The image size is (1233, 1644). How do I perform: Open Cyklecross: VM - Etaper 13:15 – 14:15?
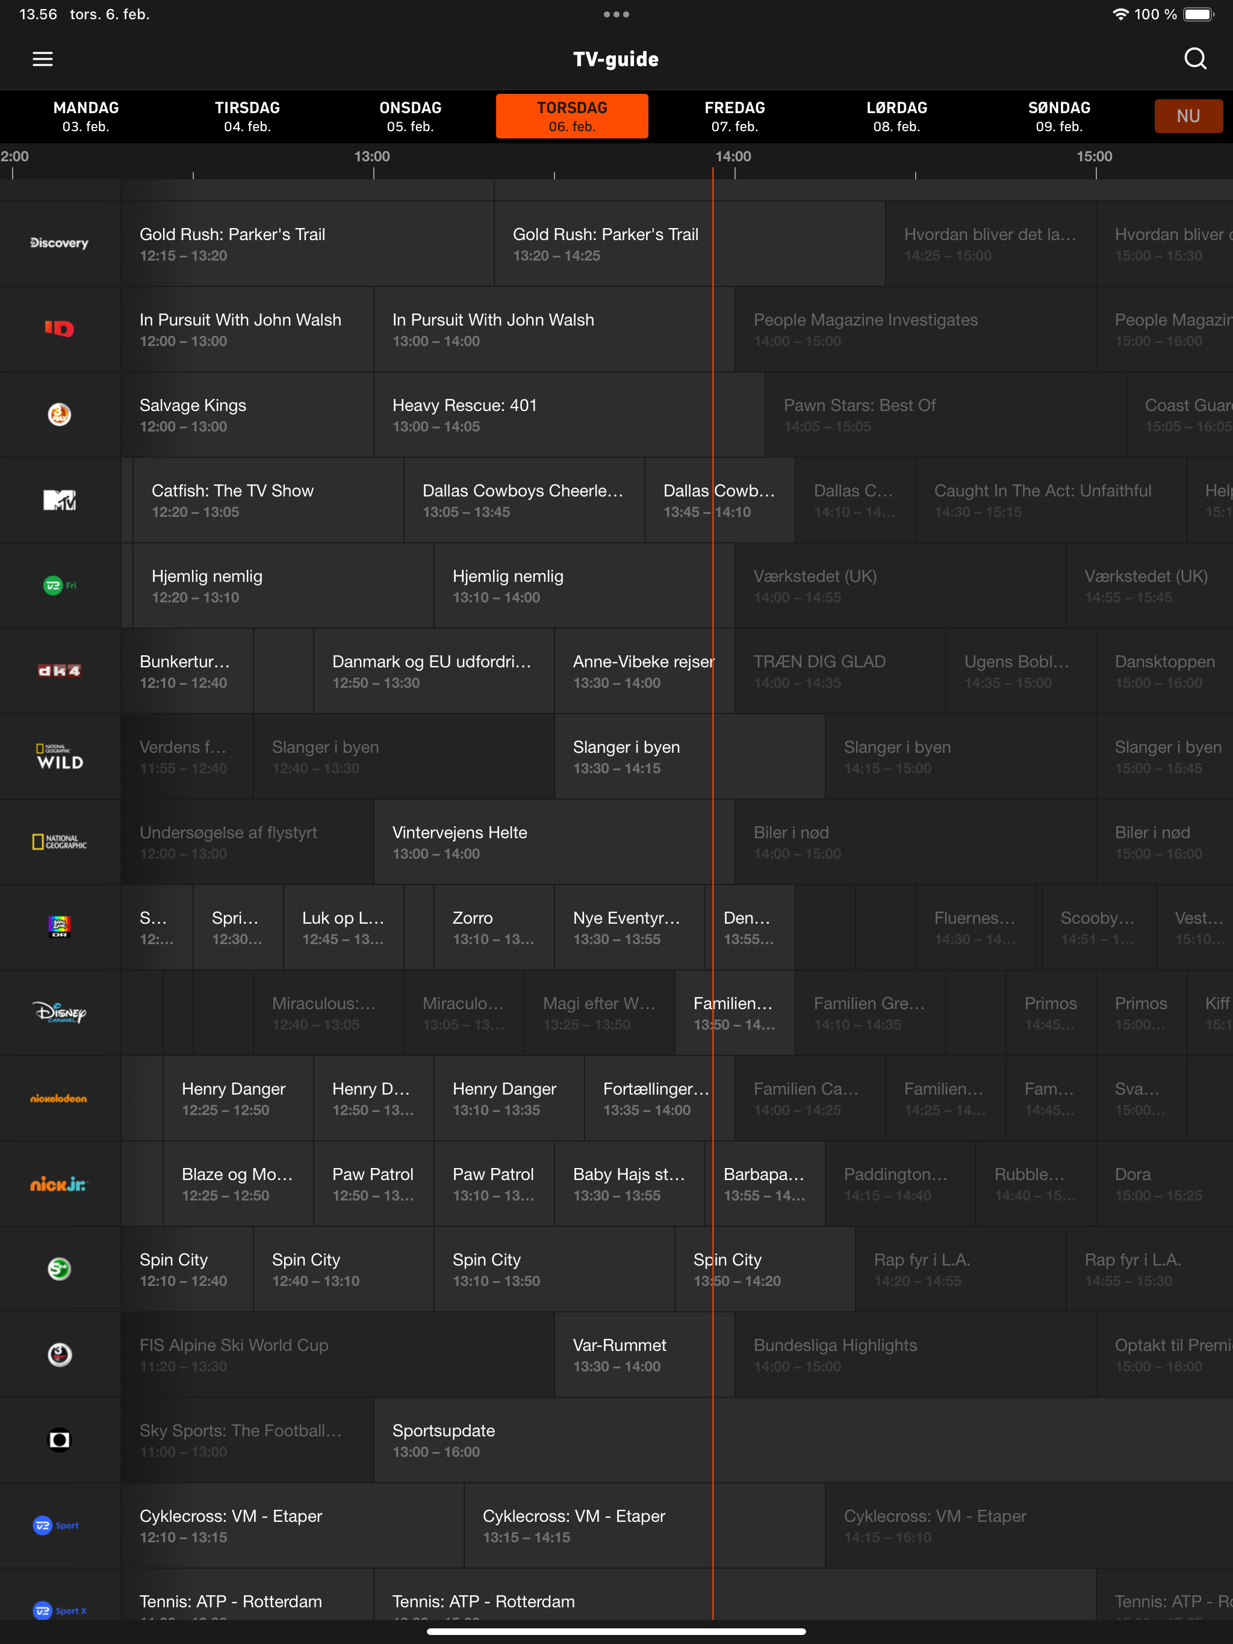(x=645, y=1526)
